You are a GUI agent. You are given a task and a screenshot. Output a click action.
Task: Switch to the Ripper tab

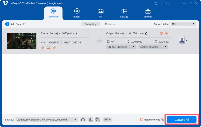coord(77,13)
